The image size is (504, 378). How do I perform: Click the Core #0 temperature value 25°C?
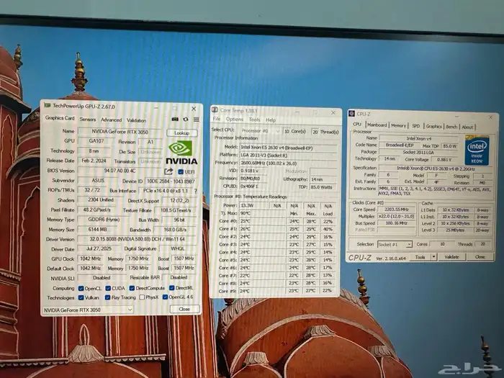(262, 221)
